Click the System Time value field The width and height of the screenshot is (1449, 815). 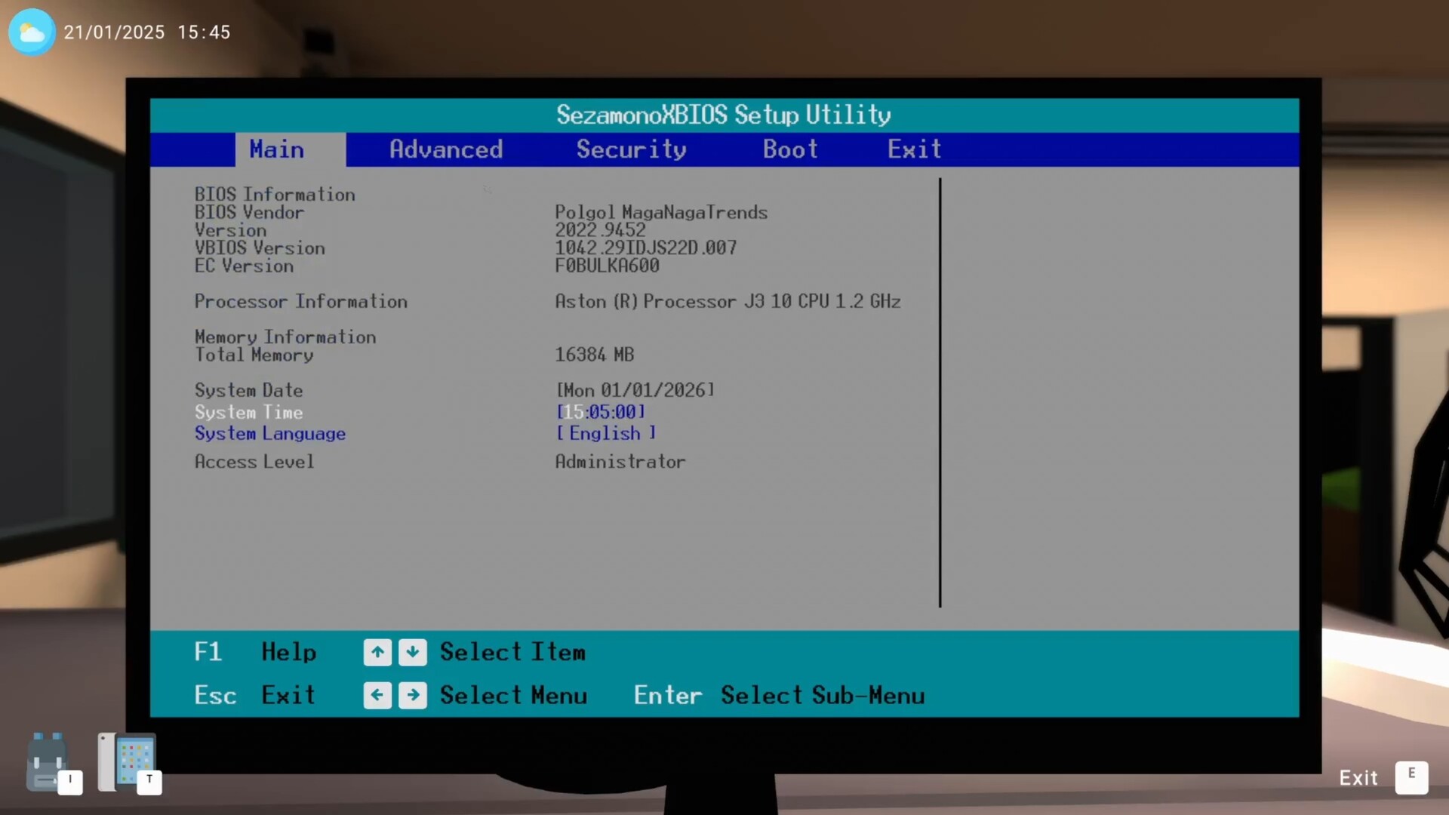coord(601,412)
